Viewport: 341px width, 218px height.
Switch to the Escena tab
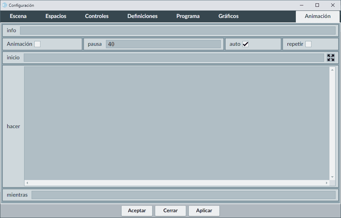(18, 16)
